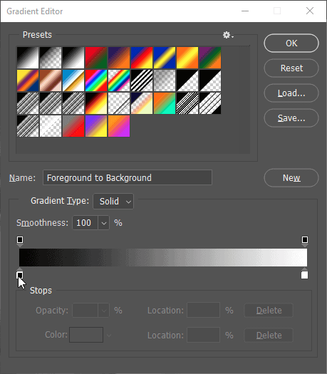Expand the Smoothness value dropdown arrow
Screen dimensions: 327x374
(x=104, y=223)
